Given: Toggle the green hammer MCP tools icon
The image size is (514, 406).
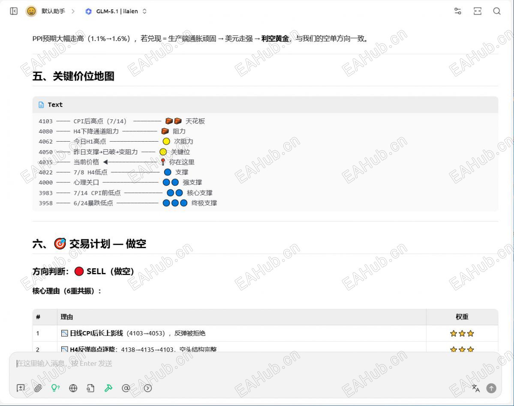Looking at the screenshot, I should 108,388.
